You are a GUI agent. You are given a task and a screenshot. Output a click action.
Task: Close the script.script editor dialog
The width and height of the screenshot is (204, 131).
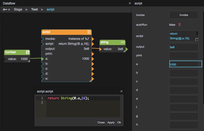click(x=121, y=91)
